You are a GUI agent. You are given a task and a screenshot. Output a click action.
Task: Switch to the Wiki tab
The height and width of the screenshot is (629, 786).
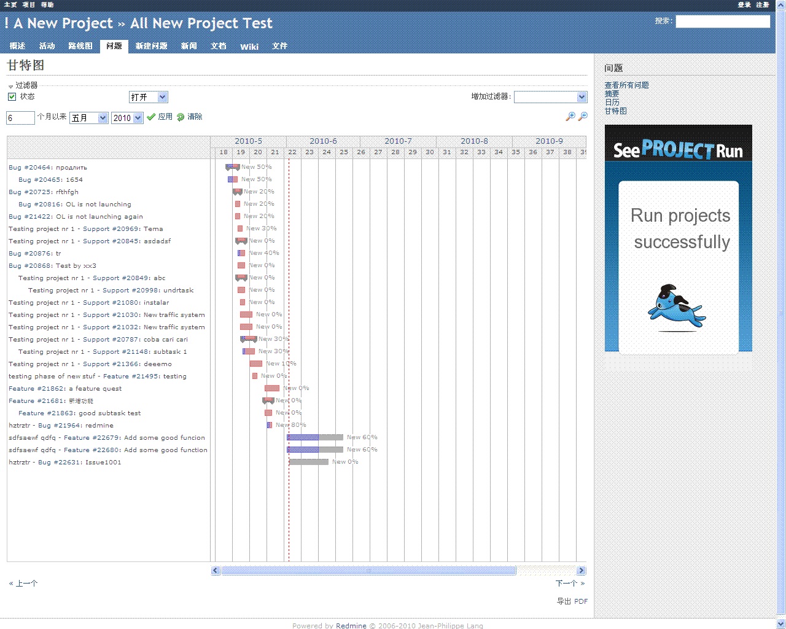pos(249,47)
